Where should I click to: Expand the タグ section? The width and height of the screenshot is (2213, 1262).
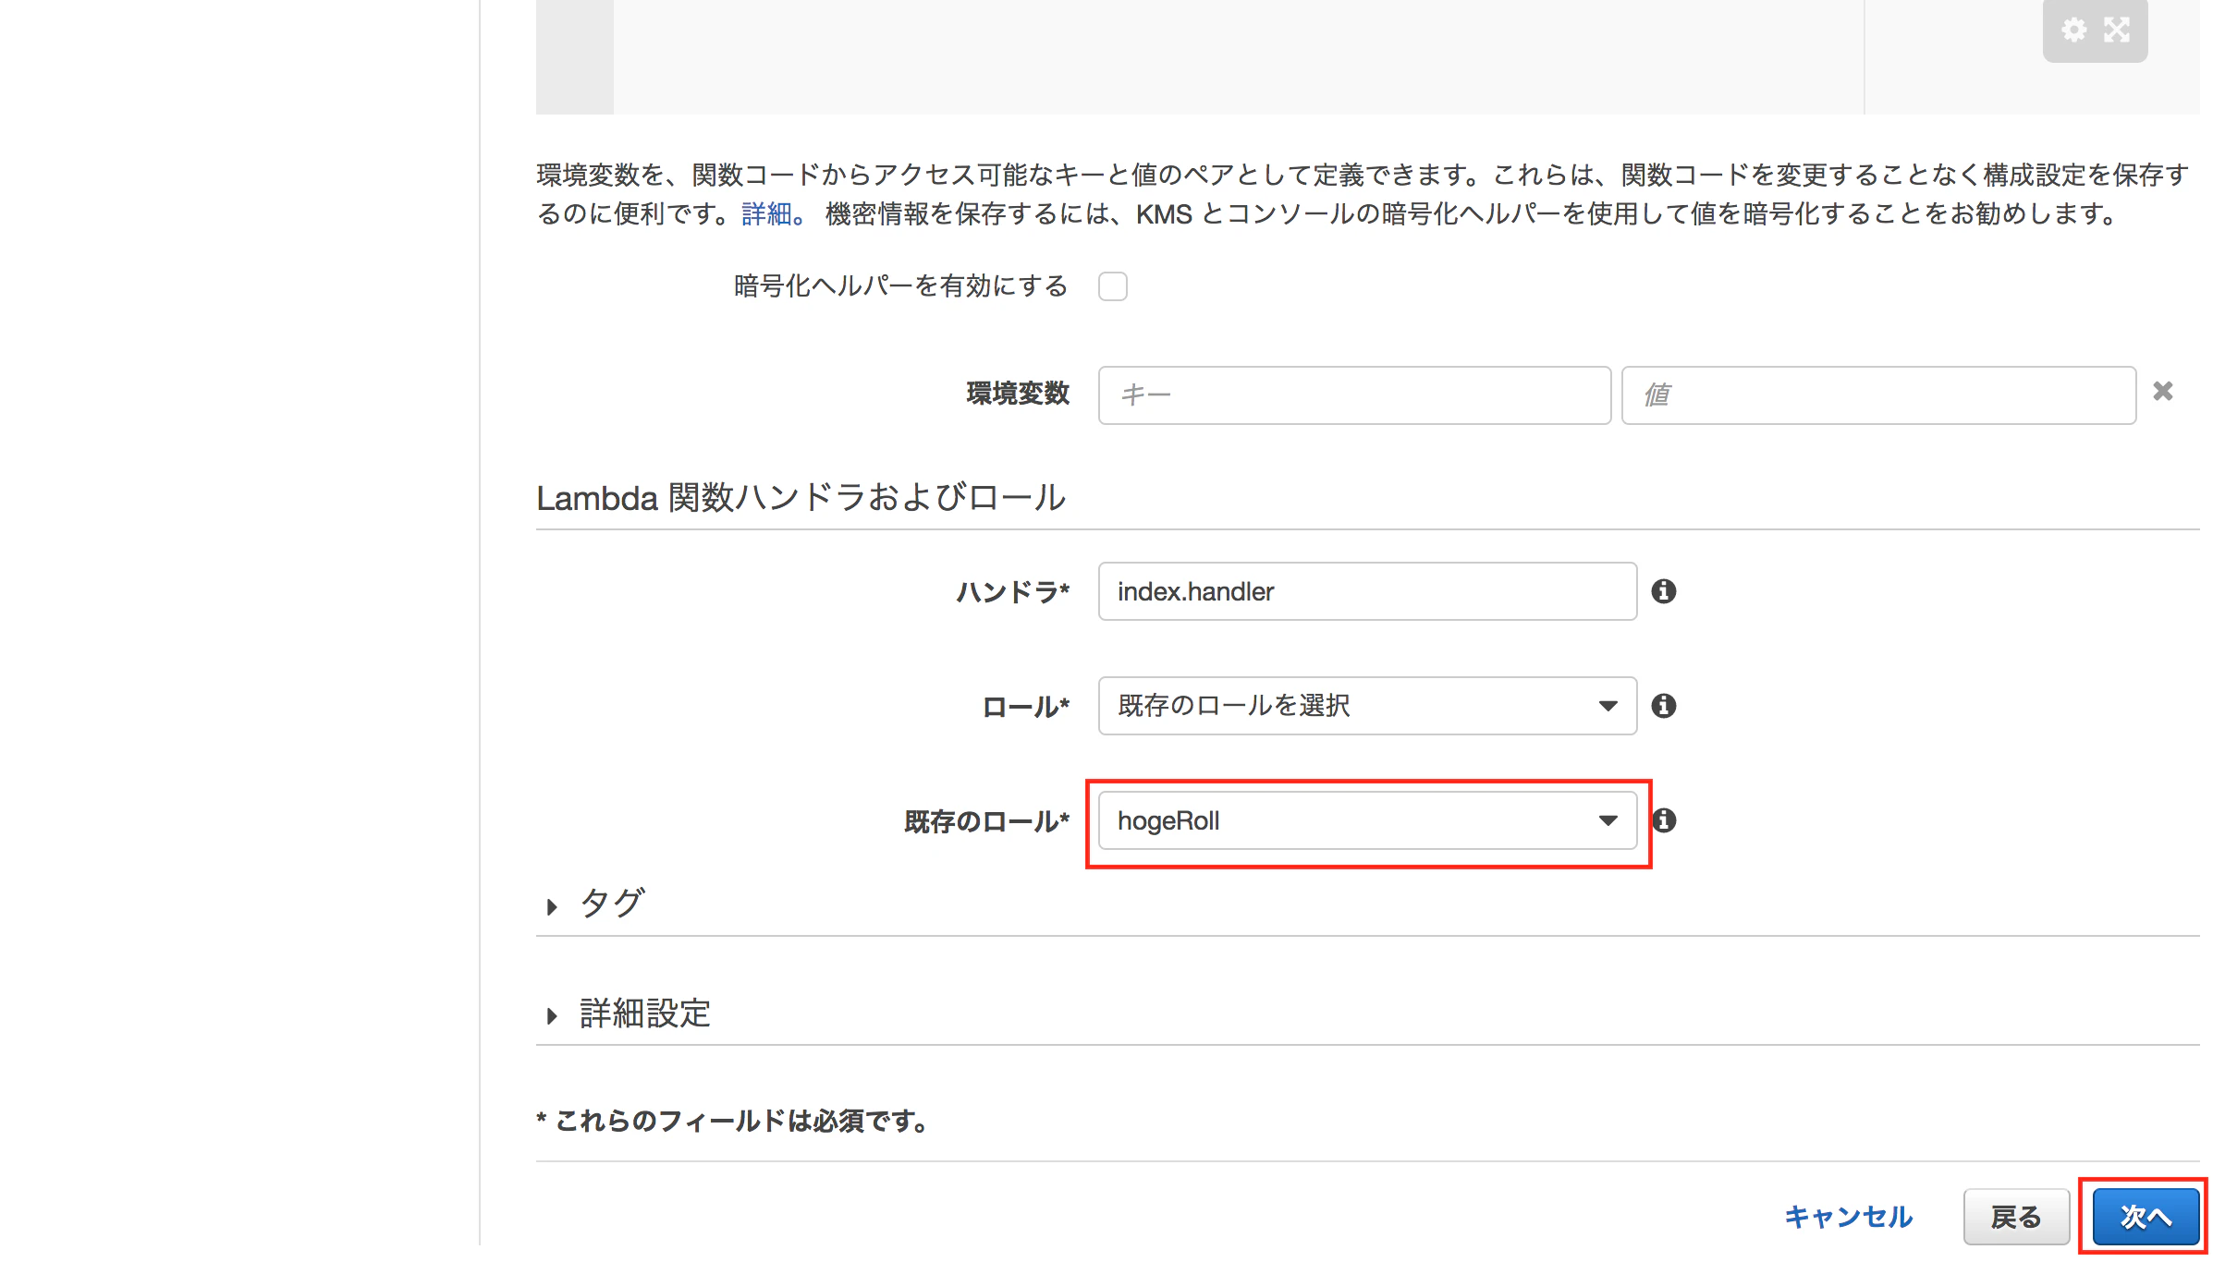(x=596, y=904)
